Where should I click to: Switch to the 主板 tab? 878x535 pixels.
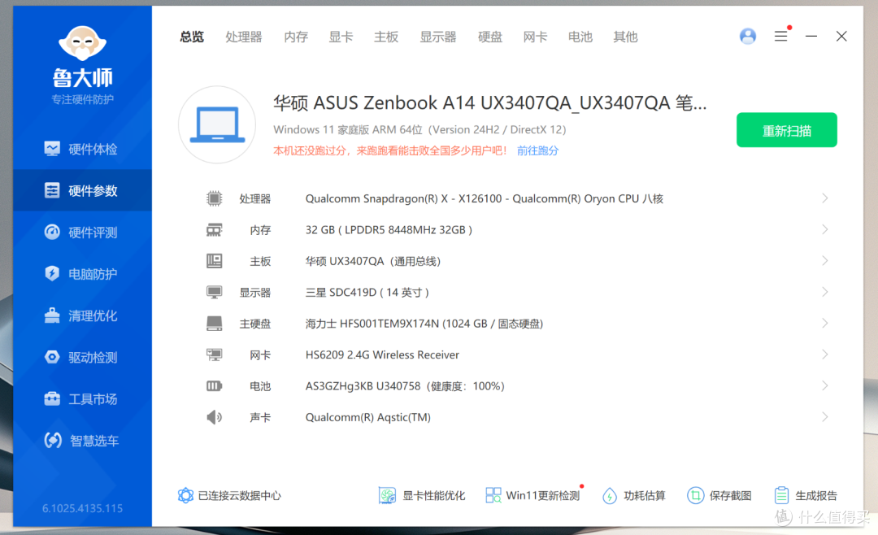coord(386,37)
